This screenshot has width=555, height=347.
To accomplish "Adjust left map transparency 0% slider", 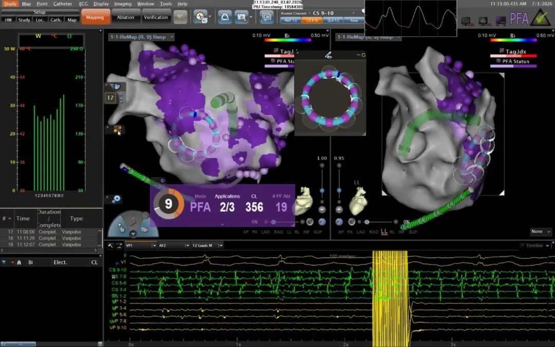I will tap(273, 222).
